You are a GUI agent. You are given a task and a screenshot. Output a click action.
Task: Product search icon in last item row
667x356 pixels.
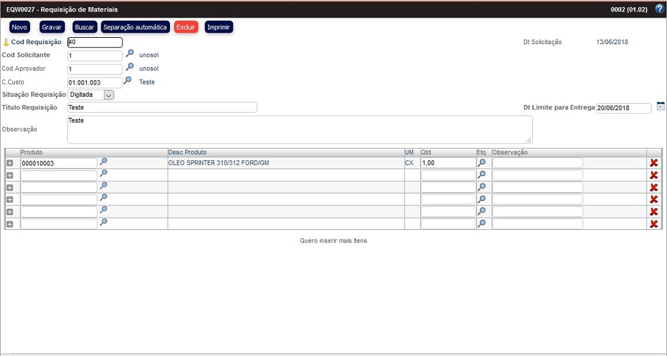tap(103, 222)
